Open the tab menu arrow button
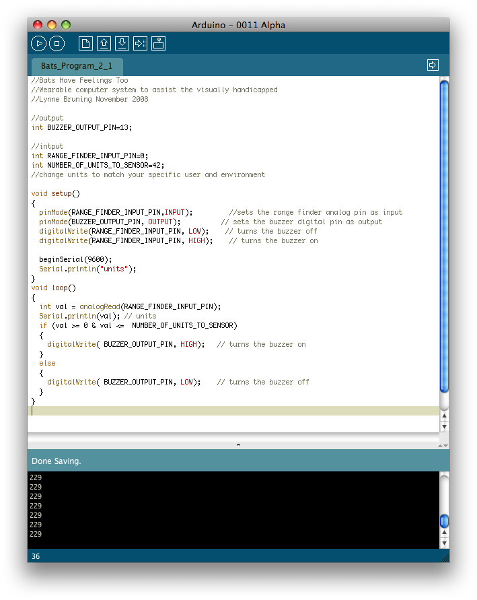Screen dimensions: 477x600 coord(433,65)
